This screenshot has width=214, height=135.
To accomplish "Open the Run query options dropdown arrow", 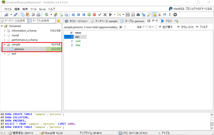I will [x=115, y=15].
